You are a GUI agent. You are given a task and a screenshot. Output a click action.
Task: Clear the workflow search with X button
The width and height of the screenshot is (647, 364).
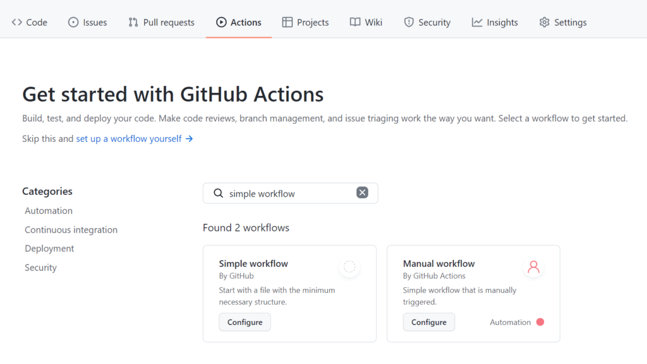point(362,193)
